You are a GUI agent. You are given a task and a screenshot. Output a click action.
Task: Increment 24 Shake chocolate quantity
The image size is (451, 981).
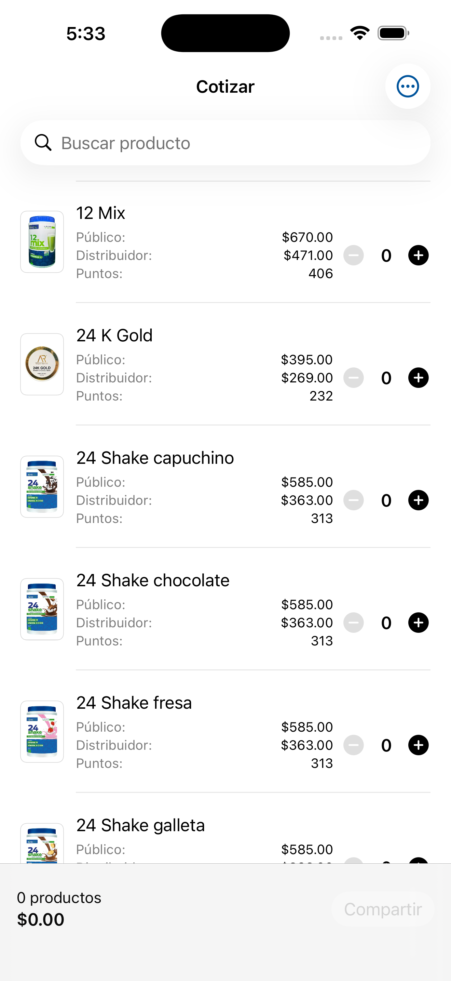coord(418,623)
